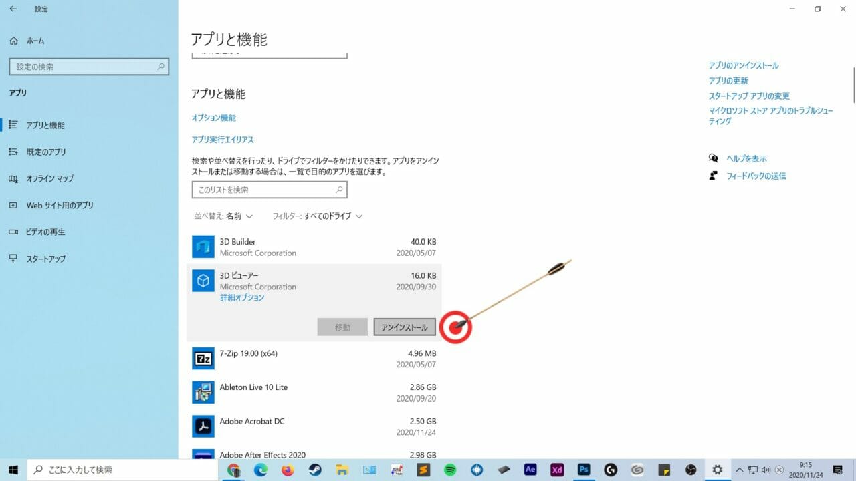Click ヘルプを表示 link
Screen dimensions: 856x481
point(746,159)
